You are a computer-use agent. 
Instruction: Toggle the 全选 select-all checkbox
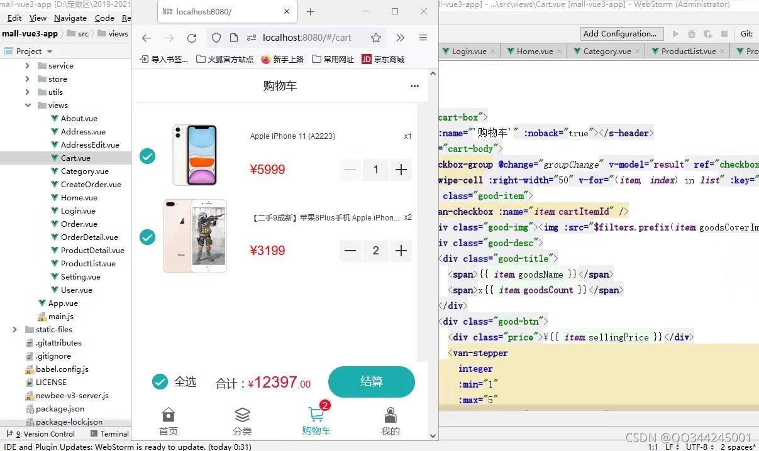click(x=160, y=381)
